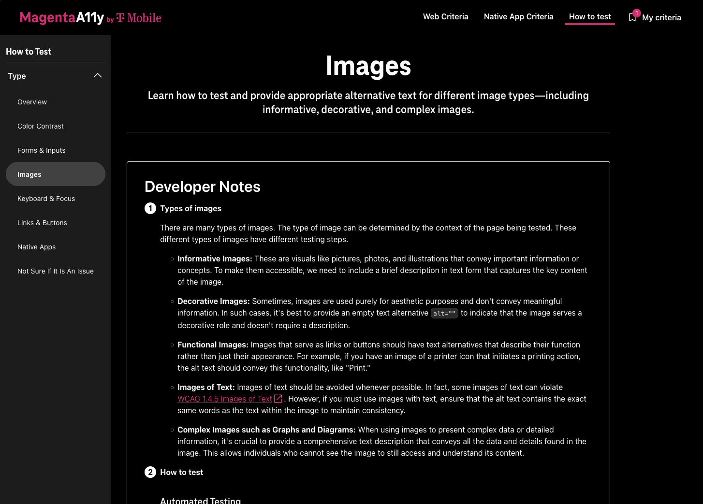The width and height of the screenshot is (703, 504).
Task: Click the T-Mobile logo in header
Action: coord(139,18)
